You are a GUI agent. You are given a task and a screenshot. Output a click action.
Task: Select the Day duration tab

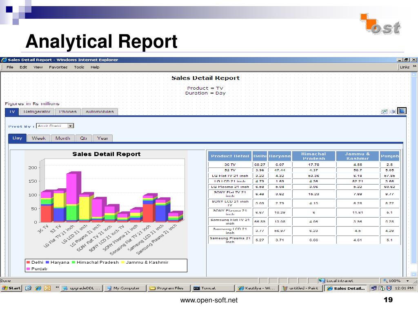pyautogui.click(x=17, y=138)
